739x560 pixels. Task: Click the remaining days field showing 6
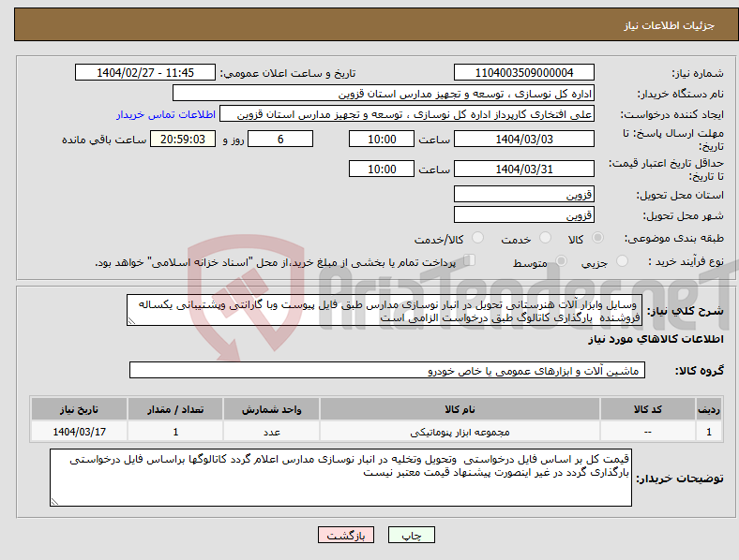[x=280, y=139]
